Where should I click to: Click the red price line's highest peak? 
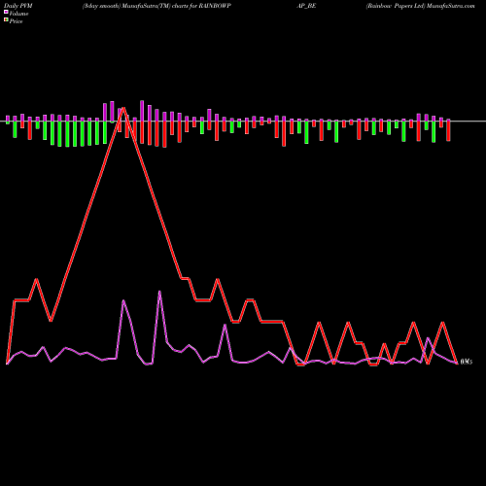click(x=123, y=108)
